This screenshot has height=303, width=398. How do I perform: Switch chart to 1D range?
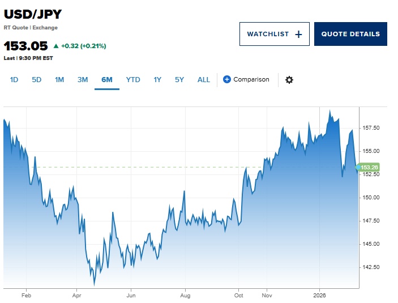[x=14, y=80]
